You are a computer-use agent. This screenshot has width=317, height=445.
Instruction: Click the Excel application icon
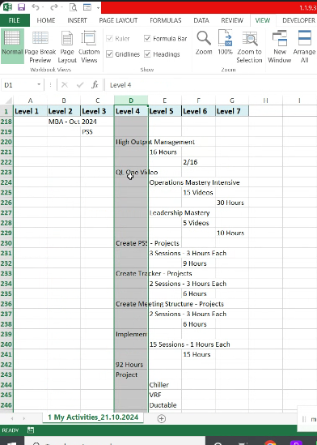[x=7, y=7]
